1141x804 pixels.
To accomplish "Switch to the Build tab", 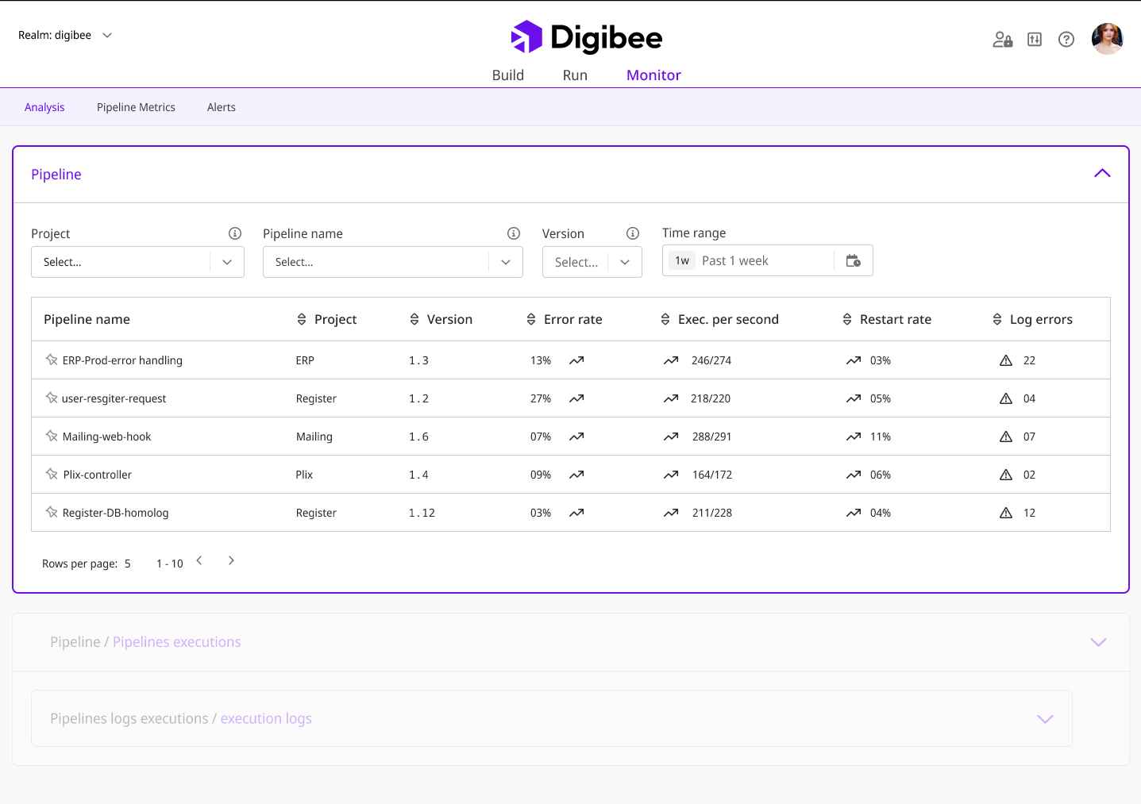I will click(x=508, y=75).
